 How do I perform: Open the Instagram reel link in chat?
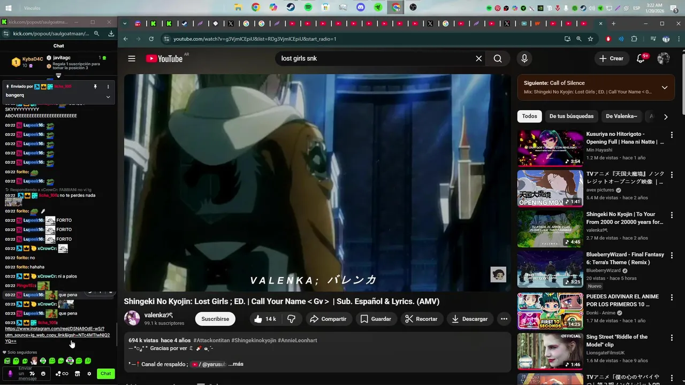tap(57, 335)
